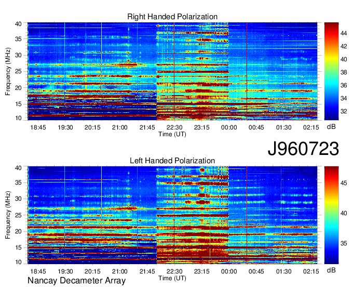Click the 44 value on top color scale

coord(344,33)
